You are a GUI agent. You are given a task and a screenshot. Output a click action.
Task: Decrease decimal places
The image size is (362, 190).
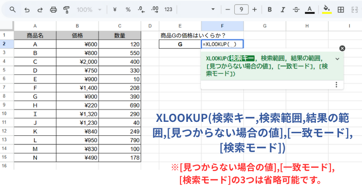click(x=141, y=9)
